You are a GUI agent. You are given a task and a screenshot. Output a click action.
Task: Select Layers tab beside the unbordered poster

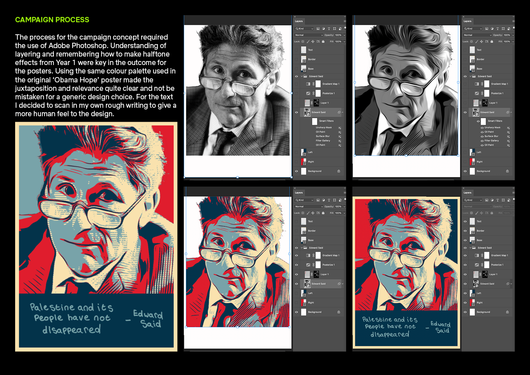click(299, 193)
